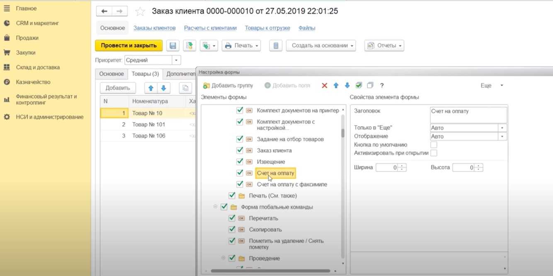Toggle Активизировать при открытии checkbox
This screenshot has height=276, width=553.
[434, 153]
